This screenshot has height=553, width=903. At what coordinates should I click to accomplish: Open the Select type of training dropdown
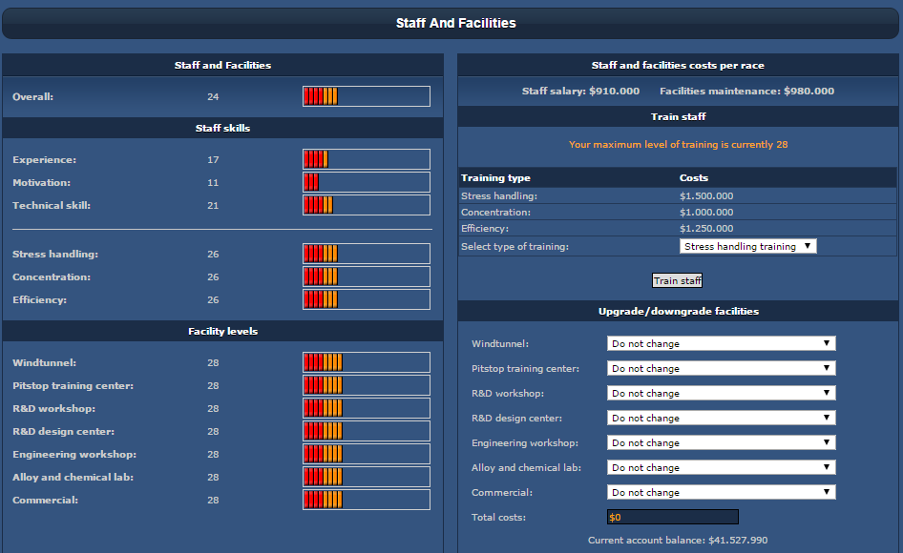point(747,246)
